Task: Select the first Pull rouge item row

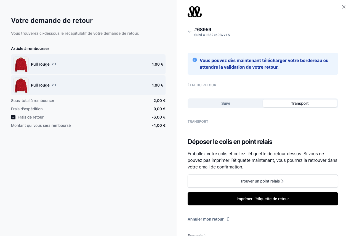Action: [88, 64]
